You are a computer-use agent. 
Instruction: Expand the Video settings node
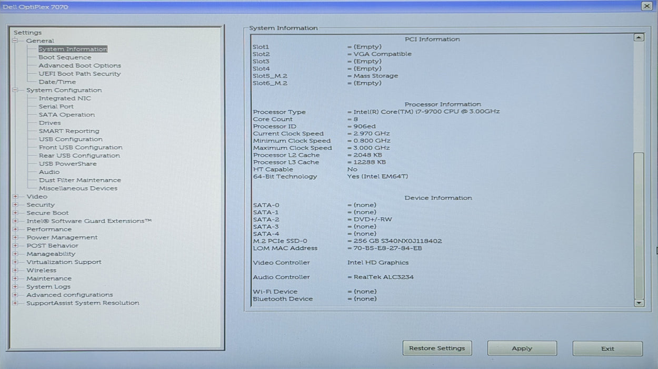[16, 197]
